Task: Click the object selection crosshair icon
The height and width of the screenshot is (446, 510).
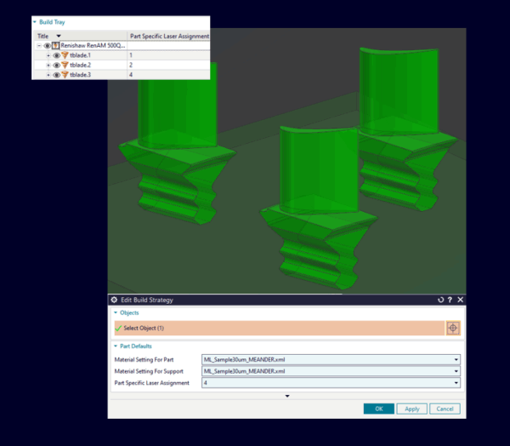Action: click(453, 328)
